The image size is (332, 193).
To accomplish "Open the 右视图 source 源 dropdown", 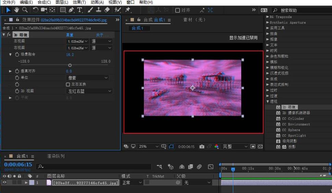I will (x=101, y=48).
